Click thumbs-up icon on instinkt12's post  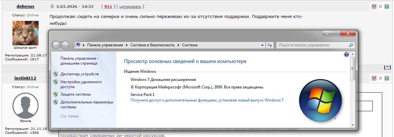click(387, 78)
